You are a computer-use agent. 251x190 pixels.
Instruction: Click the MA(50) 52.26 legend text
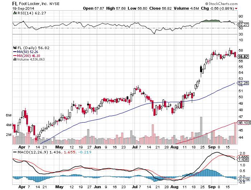28,52
